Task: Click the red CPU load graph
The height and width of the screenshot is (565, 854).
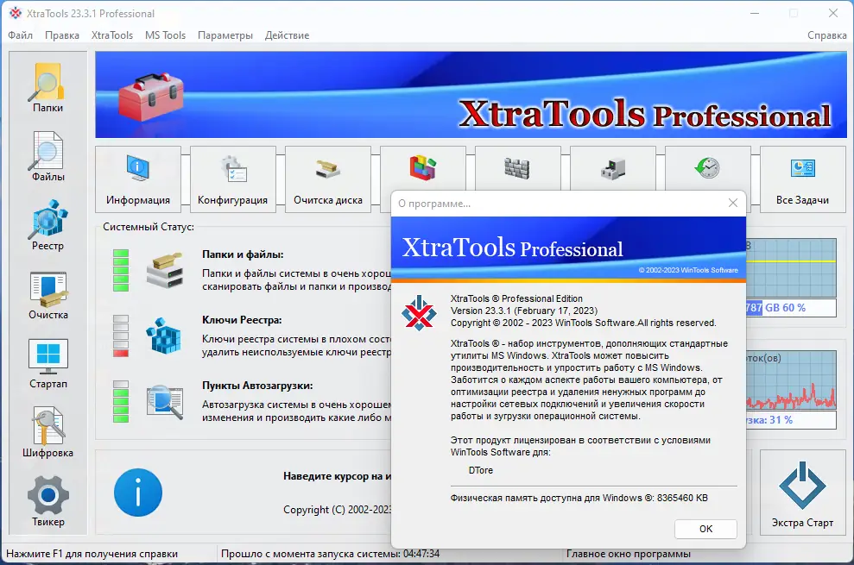Action: 791,380
